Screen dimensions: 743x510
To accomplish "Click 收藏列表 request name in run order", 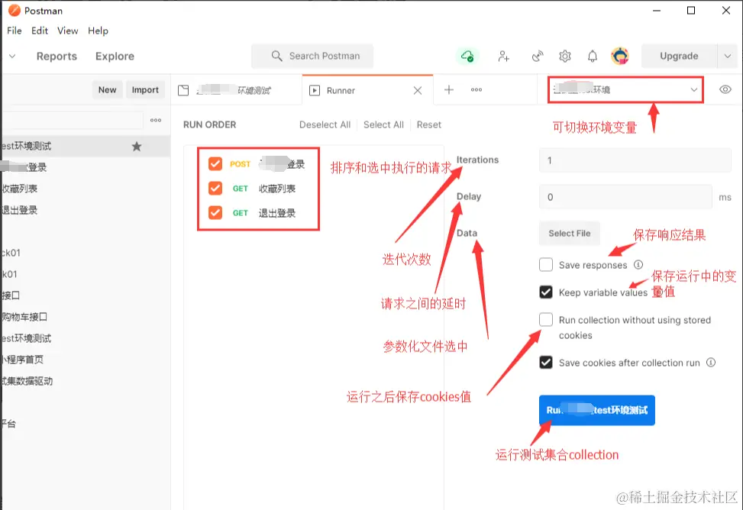I will pyautogui.click(x=276, y=189).
